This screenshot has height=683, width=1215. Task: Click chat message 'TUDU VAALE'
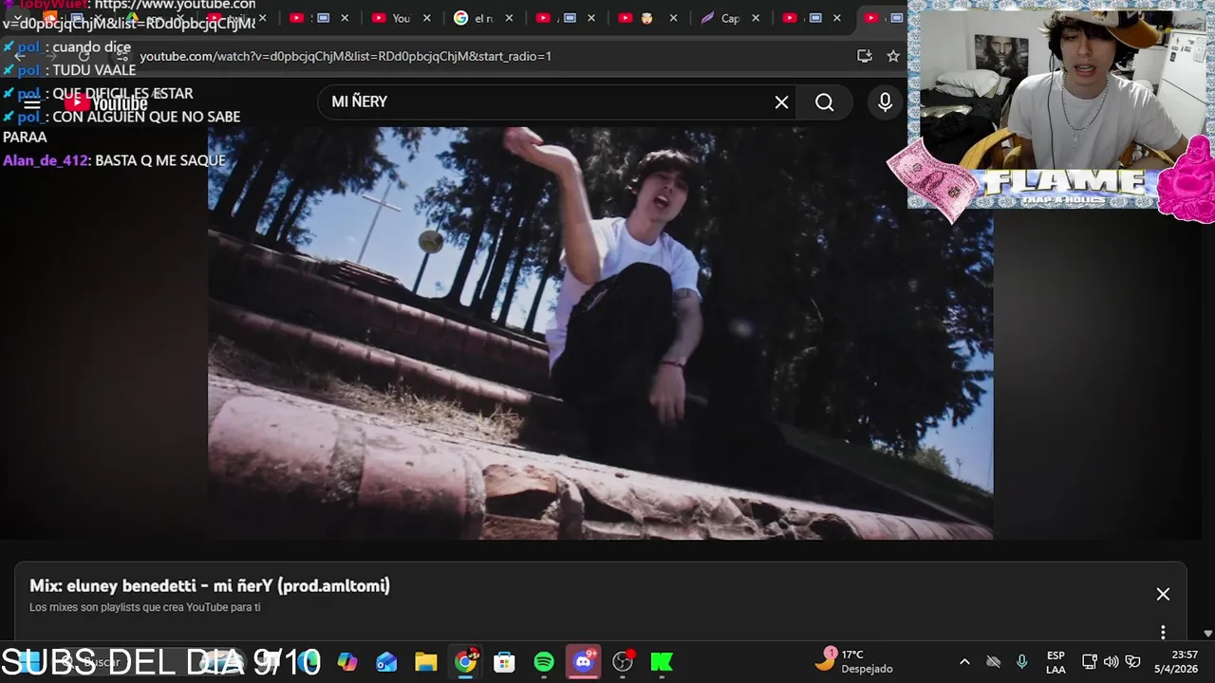pyautogui.click(x=94, y=70)
